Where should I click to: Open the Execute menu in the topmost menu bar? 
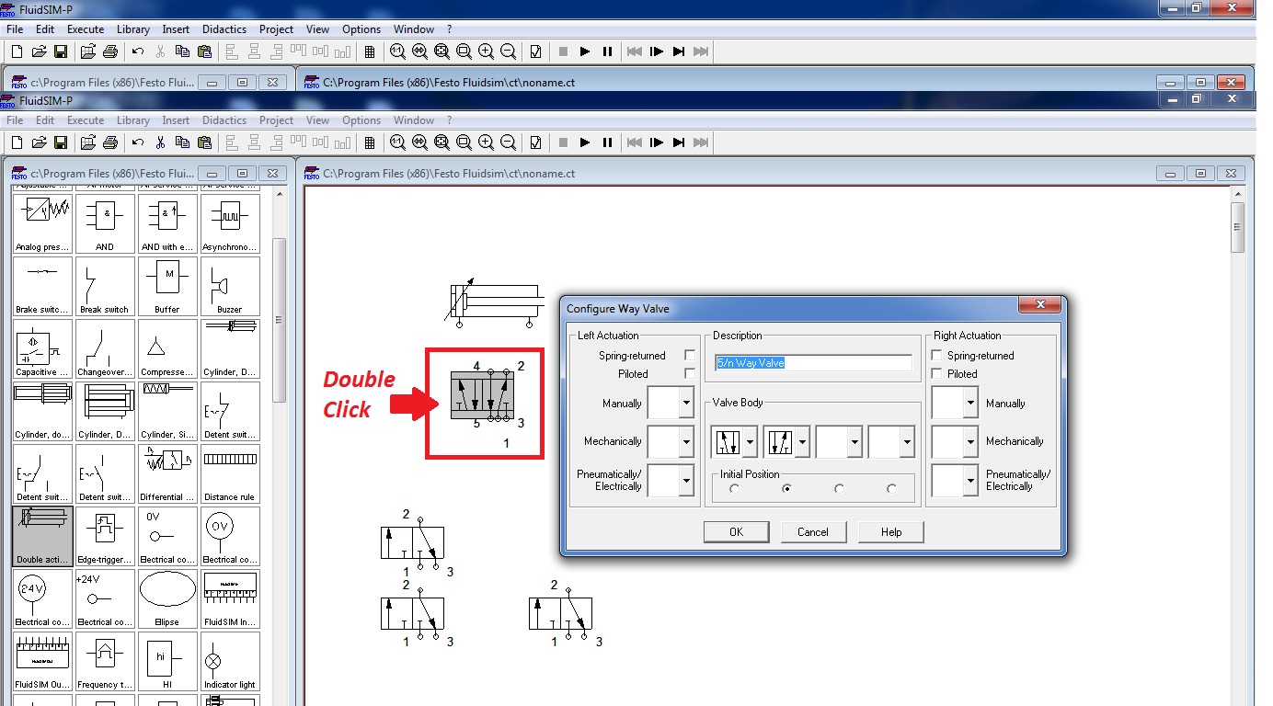tap(86, 29)
